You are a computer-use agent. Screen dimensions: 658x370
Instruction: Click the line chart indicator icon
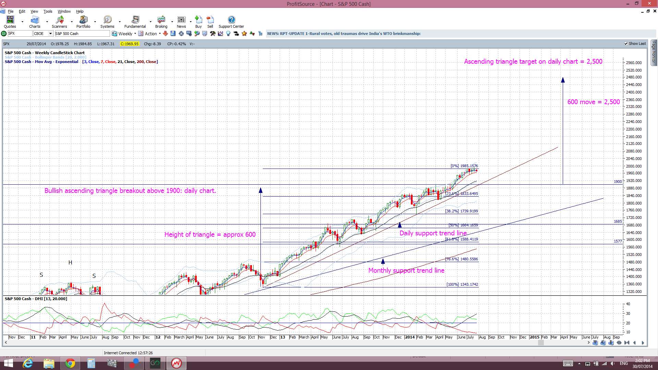tap(220, 34)
